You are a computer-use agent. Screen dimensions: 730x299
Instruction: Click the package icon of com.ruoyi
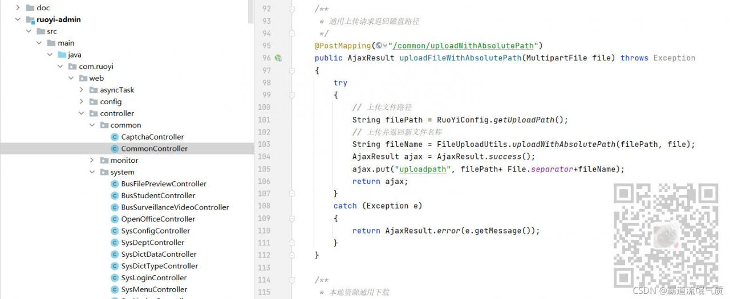(x=72, y=67)
